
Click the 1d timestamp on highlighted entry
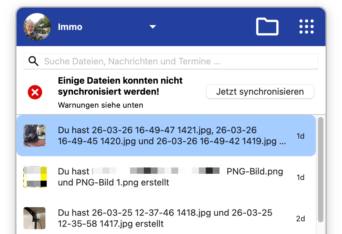click(x=300, y=136)
